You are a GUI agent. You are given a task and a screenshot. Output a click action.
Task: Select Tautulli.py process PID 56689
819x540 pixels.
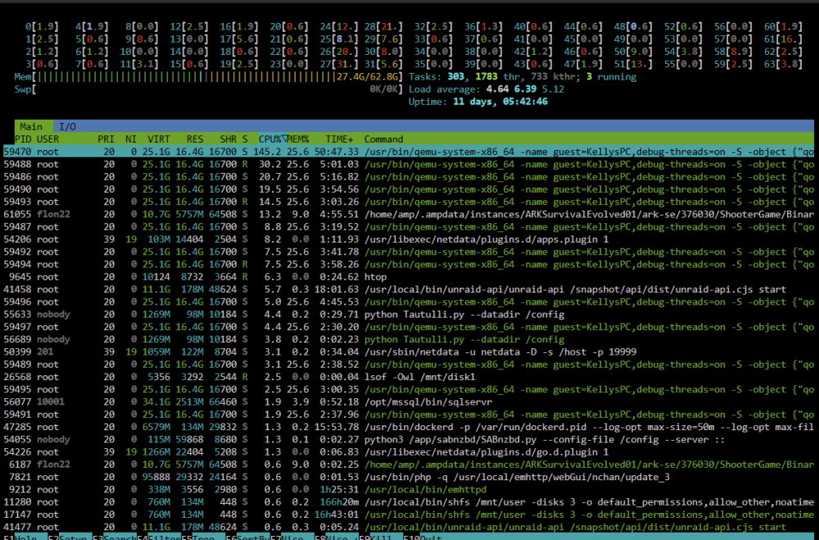[409, 339]
